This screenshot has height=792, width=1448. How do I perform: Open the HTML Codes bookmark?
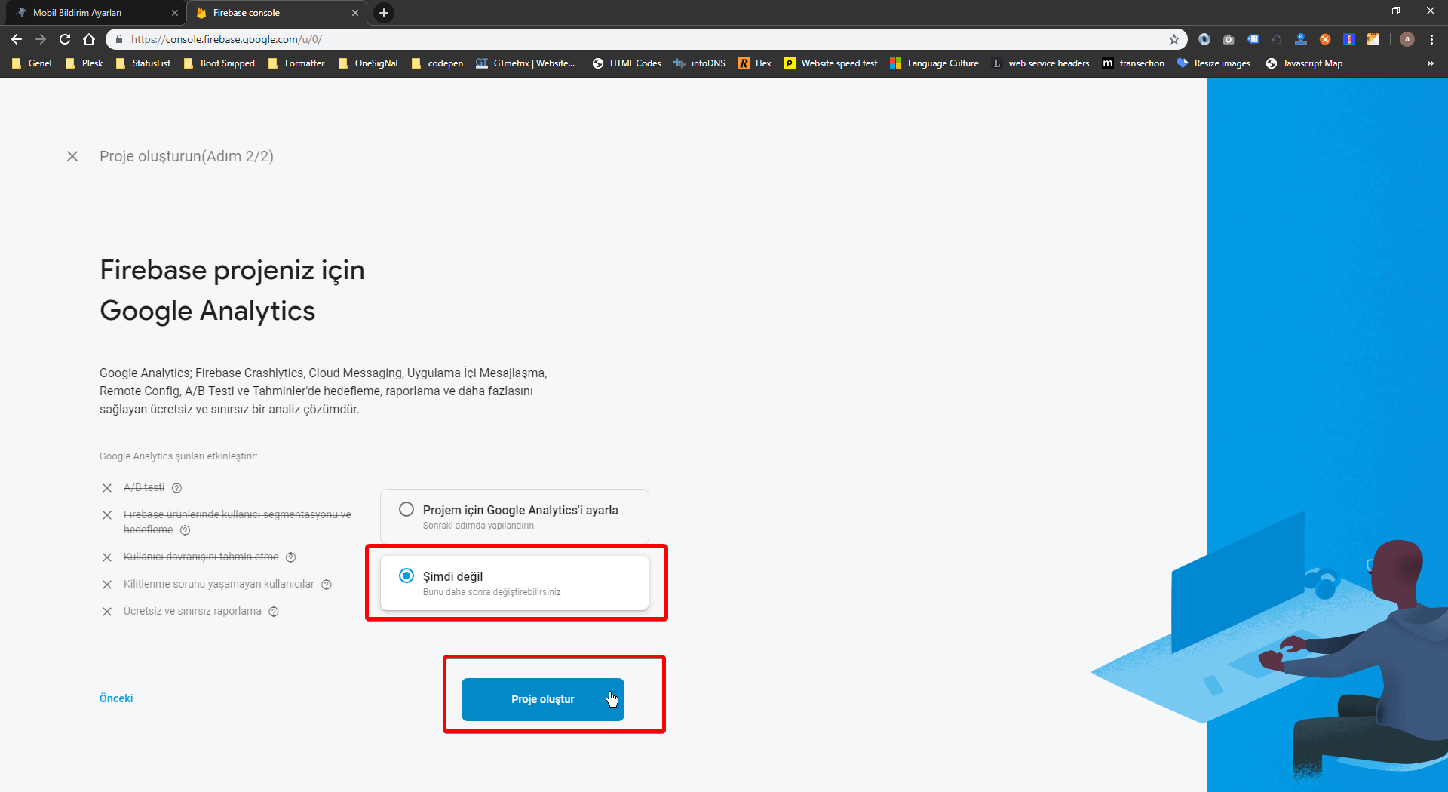click(627, 63)
